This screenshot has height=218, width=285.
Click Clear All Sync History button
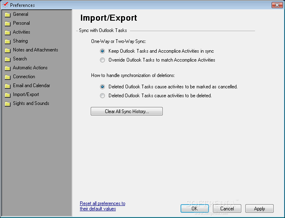[x=127, y=111]
